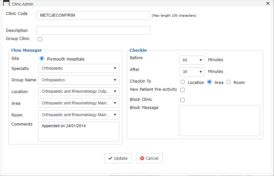Select the Area checkin radio option
The height and width of the screenshot is (176, 274).
(x=209, y=82)
